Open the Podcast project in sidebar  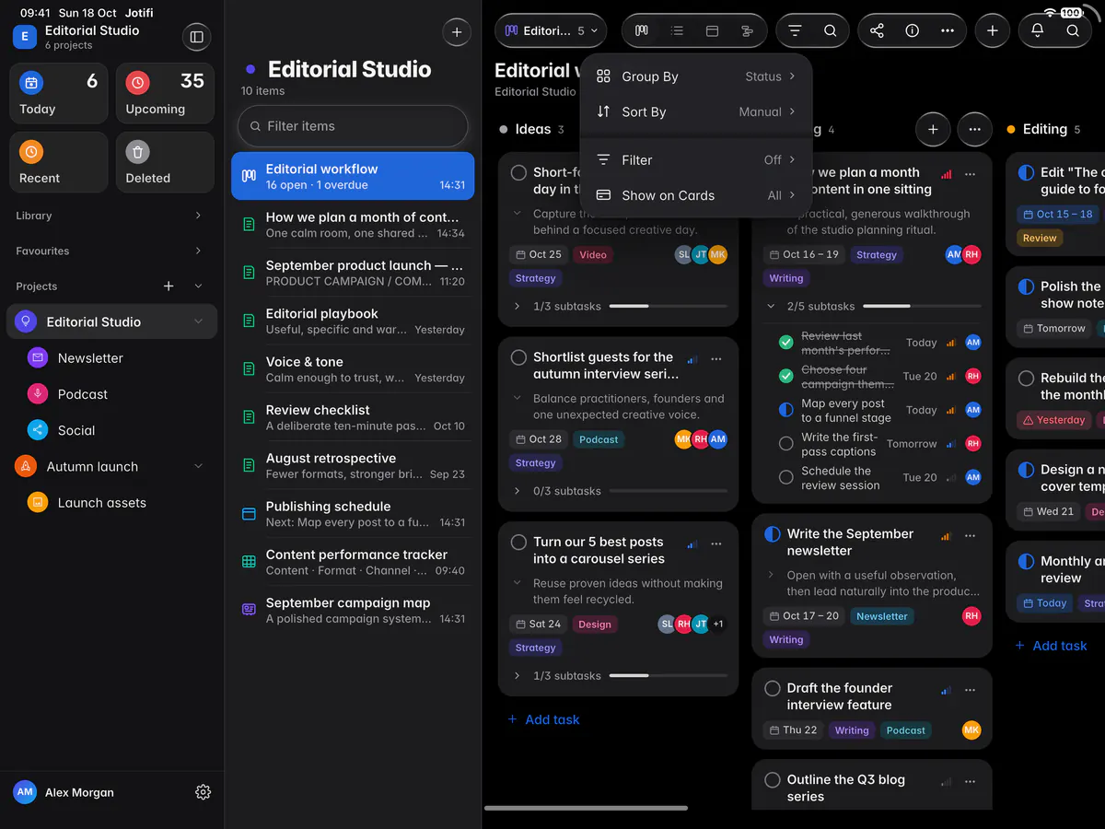[83, 394]
